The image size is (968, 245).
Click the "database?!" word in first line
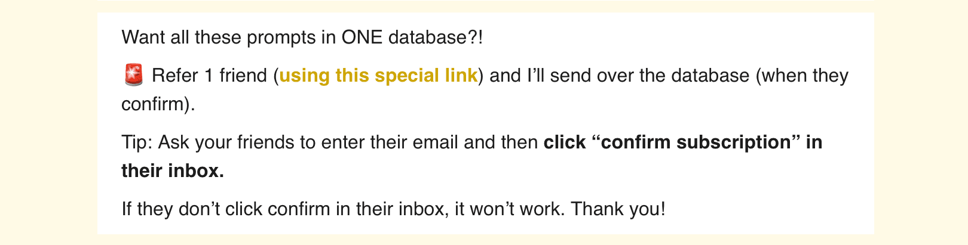click(x=435, y=38)
